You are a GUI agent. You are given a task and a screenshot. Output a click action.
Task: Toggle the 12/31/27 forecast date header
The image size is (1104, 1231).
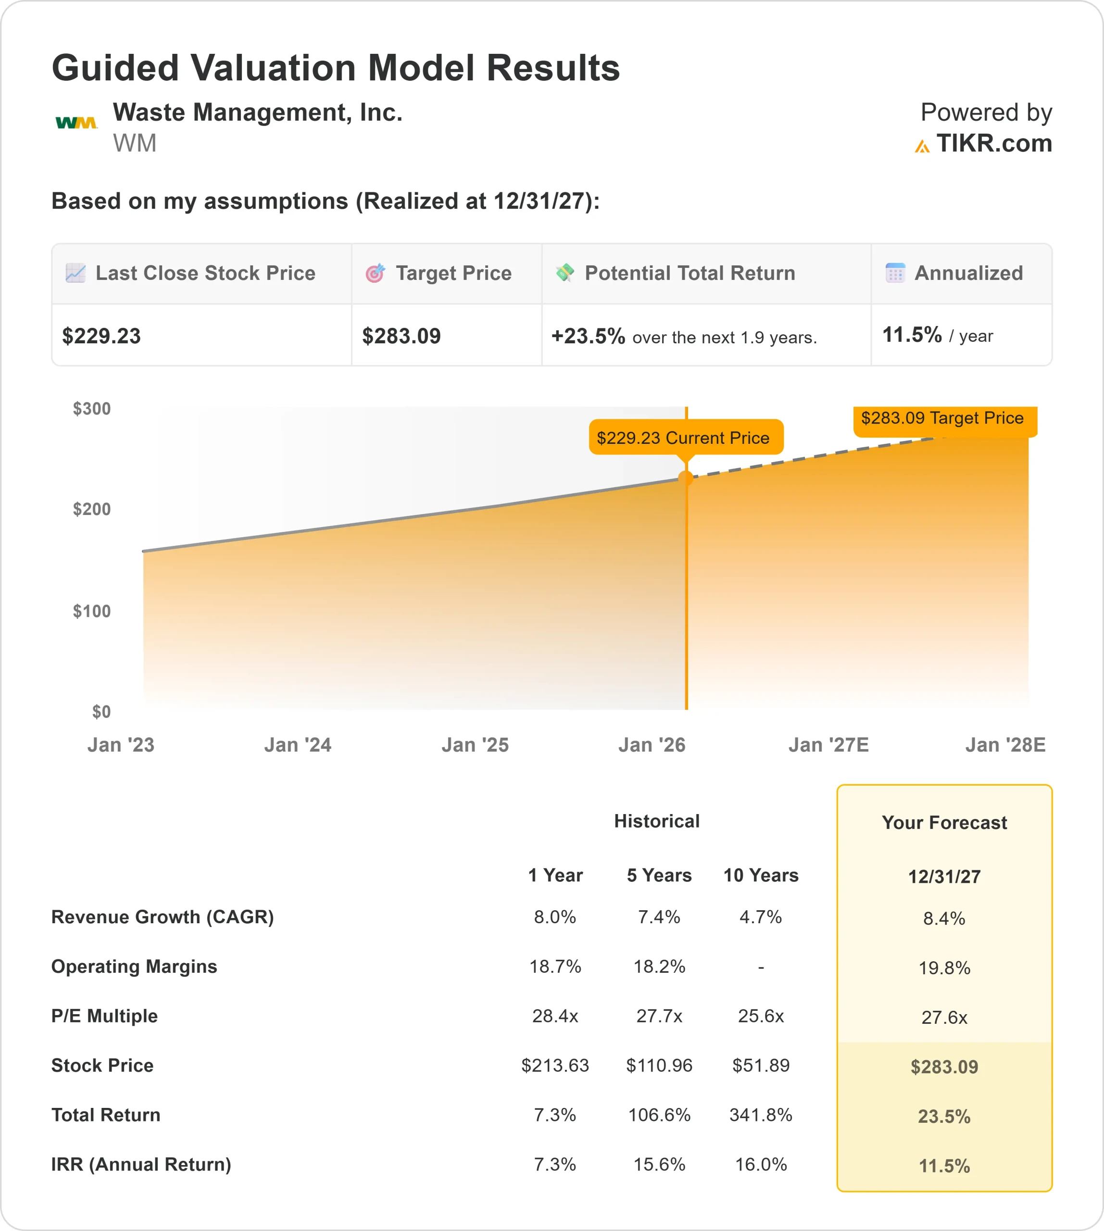click(x=944, y=877)
